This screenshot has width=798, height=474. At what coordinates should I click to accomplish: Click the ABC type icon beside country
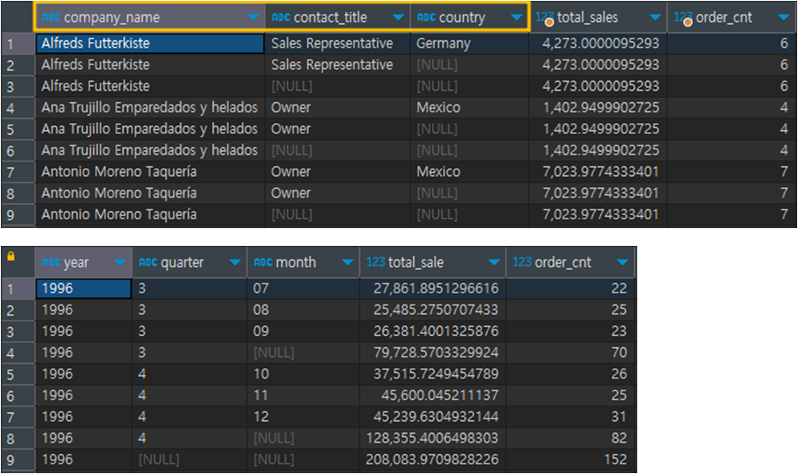coord(426,18)
